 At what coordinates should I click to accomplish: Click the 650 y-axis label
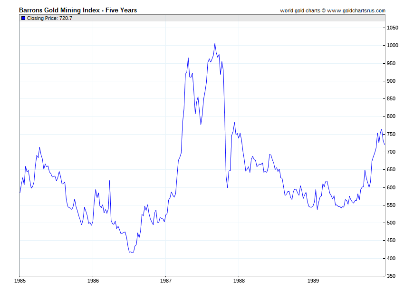391,170
